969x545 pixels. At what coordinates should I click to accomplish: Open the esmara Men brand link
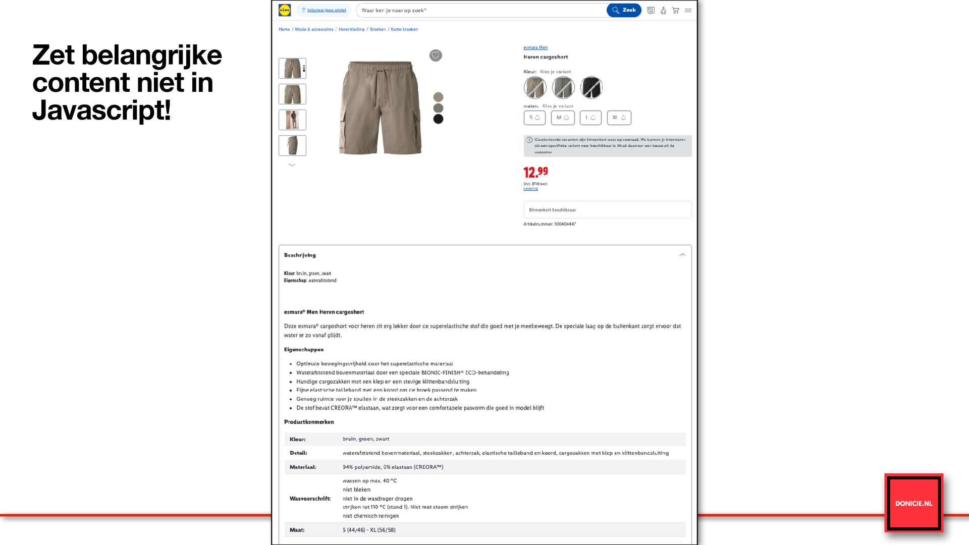pos(535,47)
